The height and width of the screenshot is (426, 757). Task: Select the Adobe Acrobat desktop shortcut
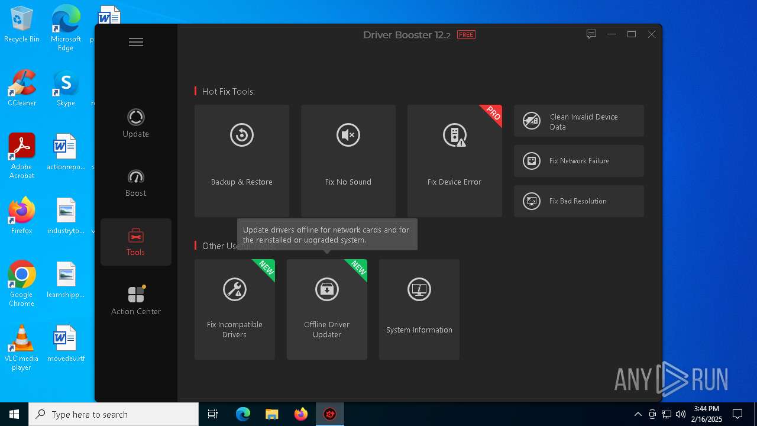click(x=22, y=156)
